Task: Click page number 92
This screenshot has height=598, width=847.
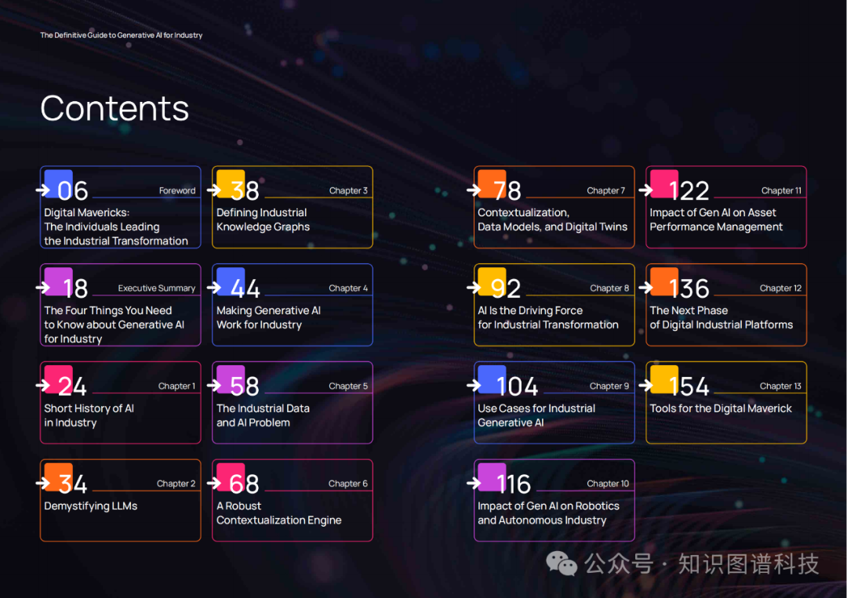Action: tap(506, 288)
